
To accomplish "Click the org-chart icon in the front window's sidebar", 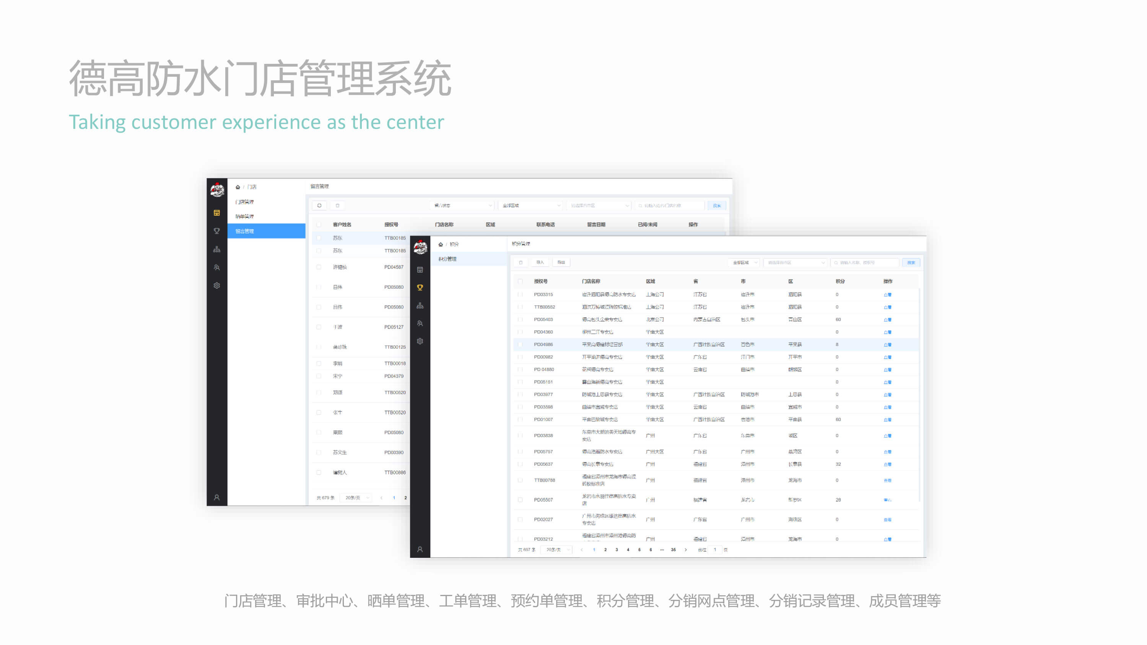I will (x=420, y=306).
